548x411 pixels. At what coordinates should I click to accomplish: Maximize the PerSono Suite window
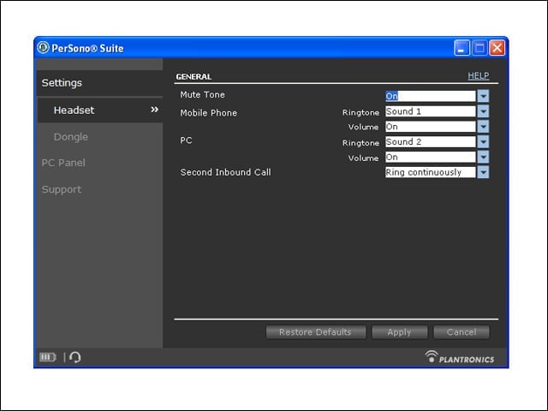point(479,48)
